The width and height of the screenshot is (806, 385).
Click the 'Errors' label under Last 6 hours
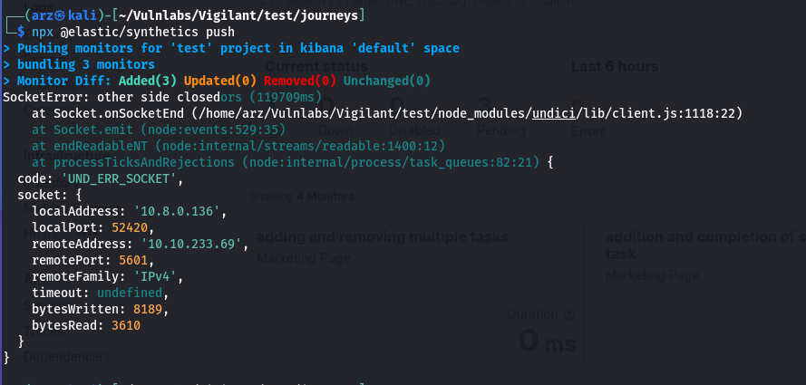[x=588, y=131]
